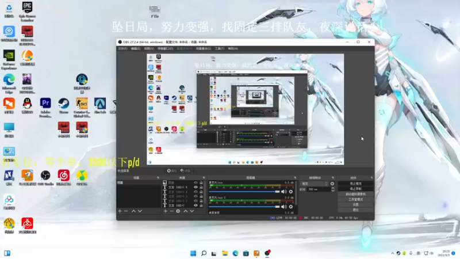Click the 滤镜 (Filters) button above the Sources panel
Screen dimensions: 460x259
(x=185, y=170)
